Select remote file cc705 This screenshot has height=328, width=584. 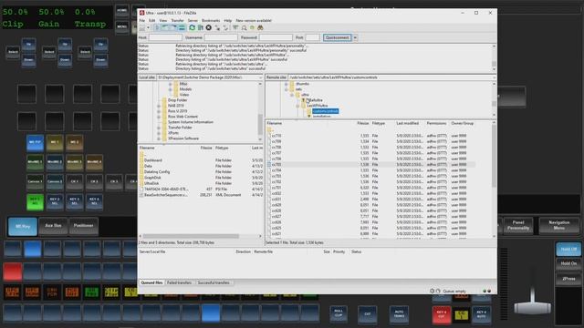(276, 164)
